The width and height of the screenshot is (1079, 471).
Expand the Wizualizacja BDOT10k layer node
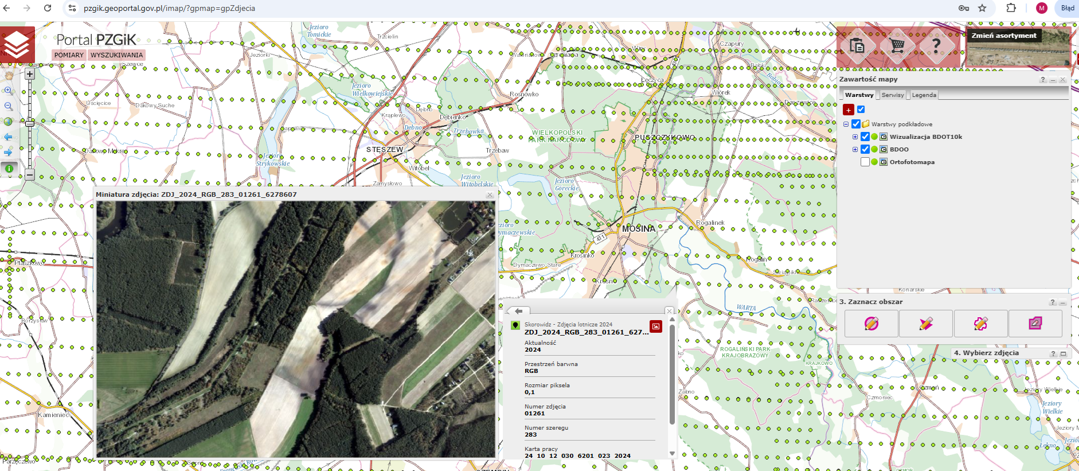click(855, 137)
